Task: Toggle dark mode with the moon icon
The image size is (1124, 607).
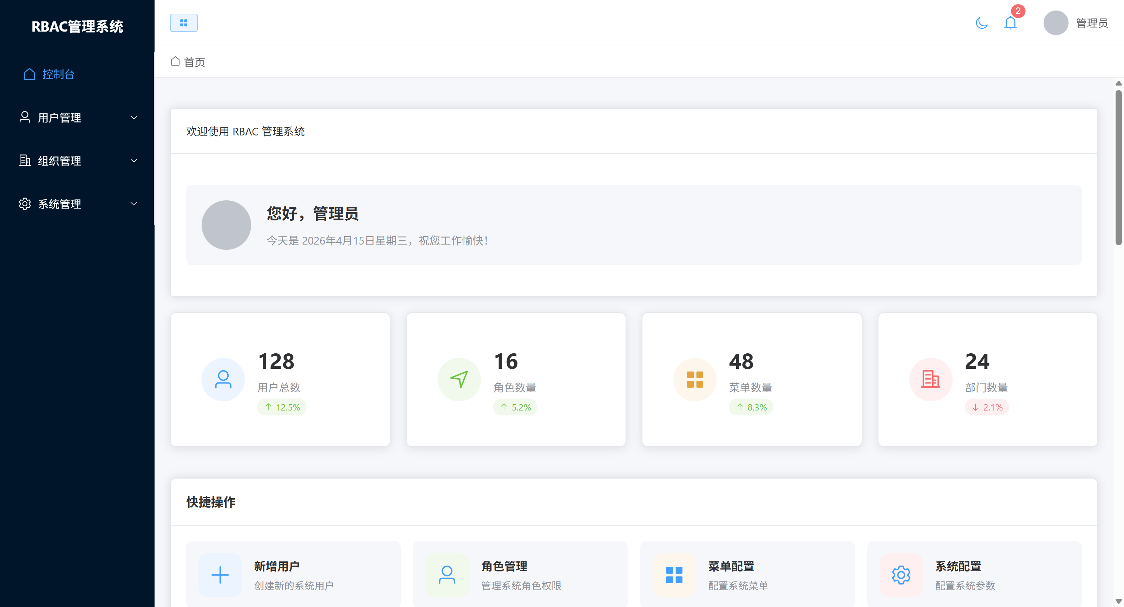Action: (981, 23)
